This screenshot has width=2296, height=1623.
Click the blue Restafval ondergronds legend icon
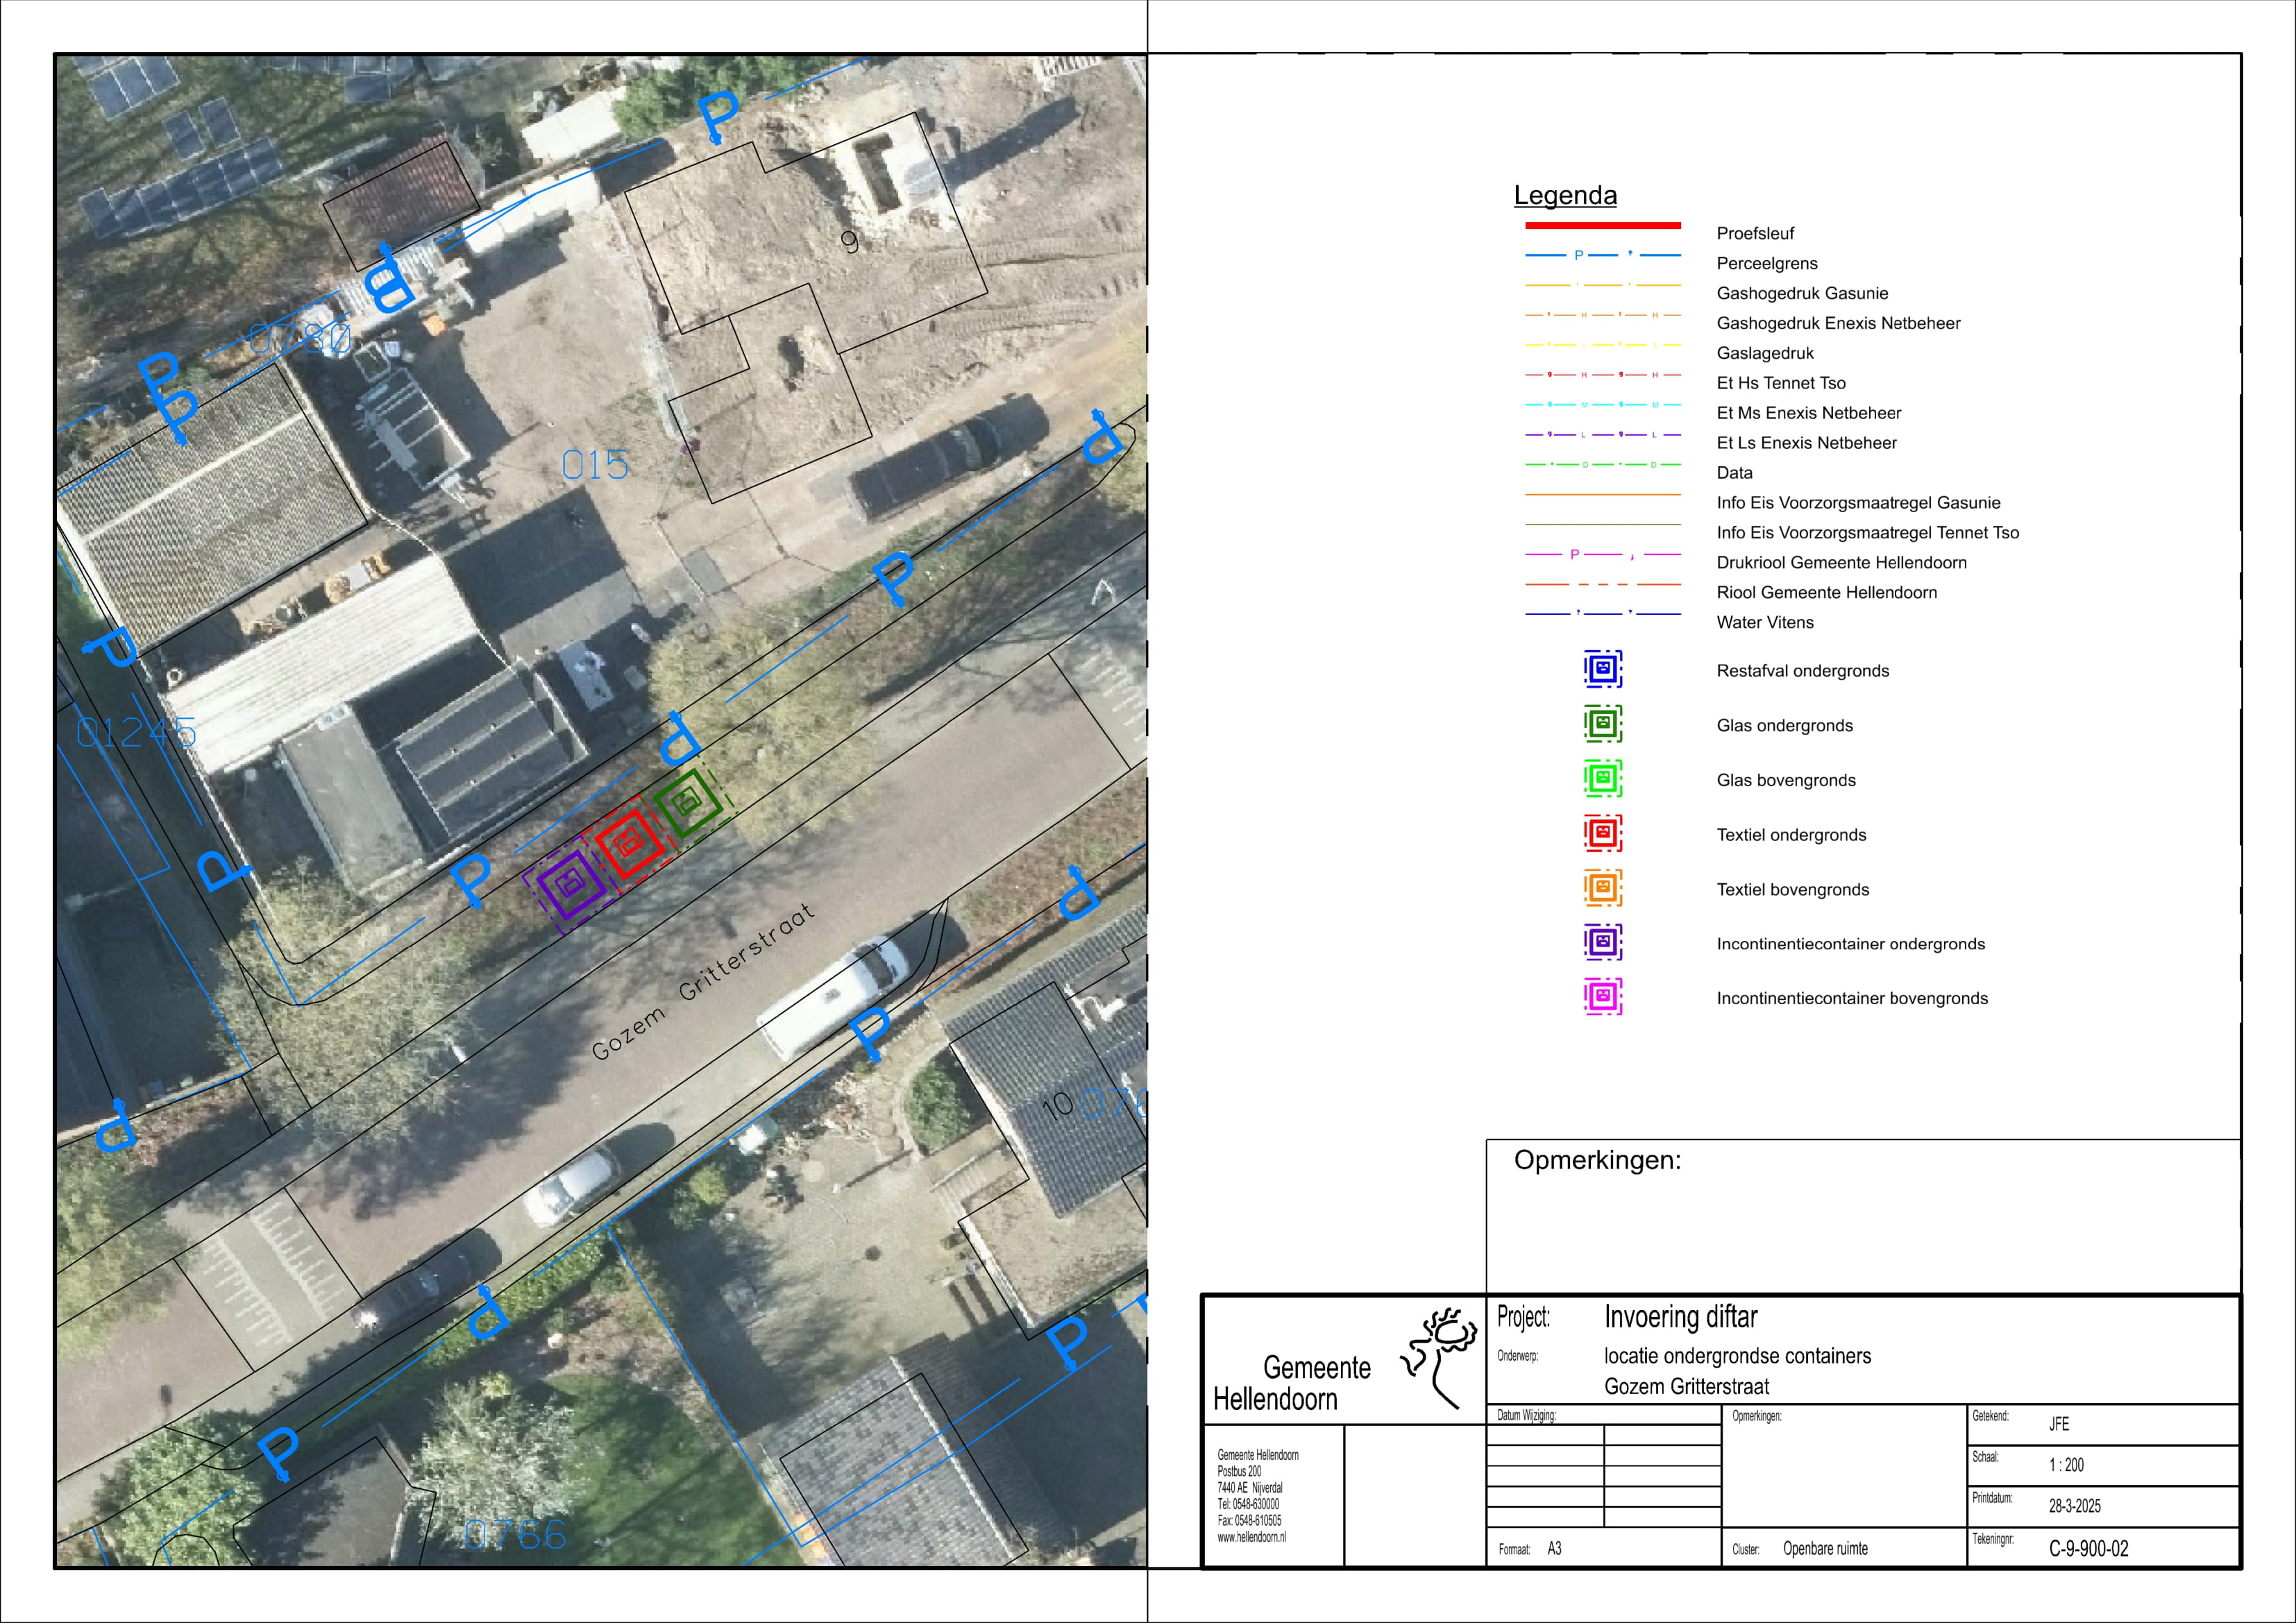point(1602,669)
